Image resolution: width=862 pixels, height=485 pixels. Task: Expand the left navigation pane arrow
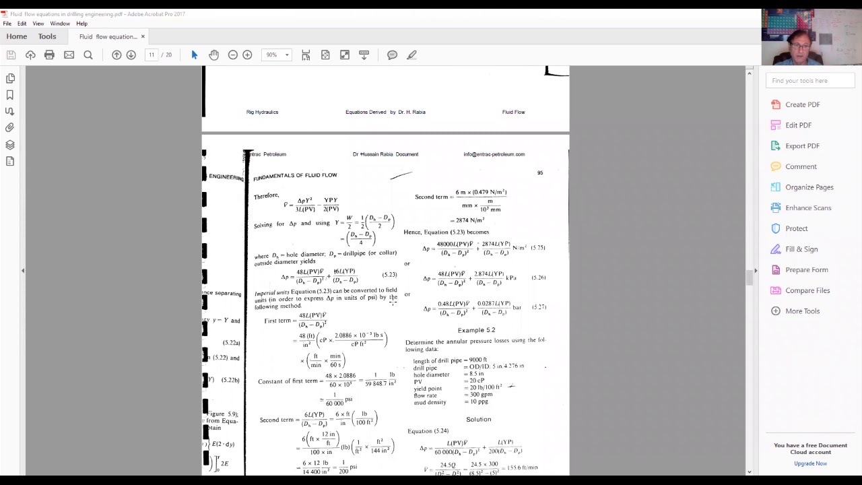23,271
